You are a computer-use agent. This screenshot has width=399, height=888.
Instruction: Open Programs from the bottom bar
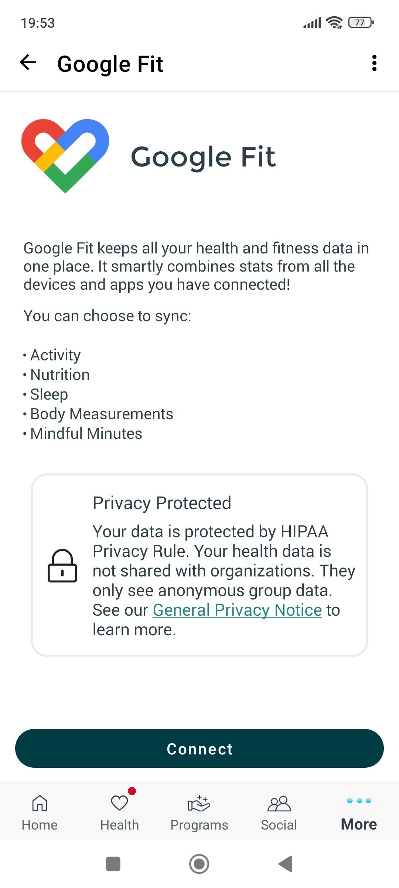pyautogui.click(x=199, y=803)
